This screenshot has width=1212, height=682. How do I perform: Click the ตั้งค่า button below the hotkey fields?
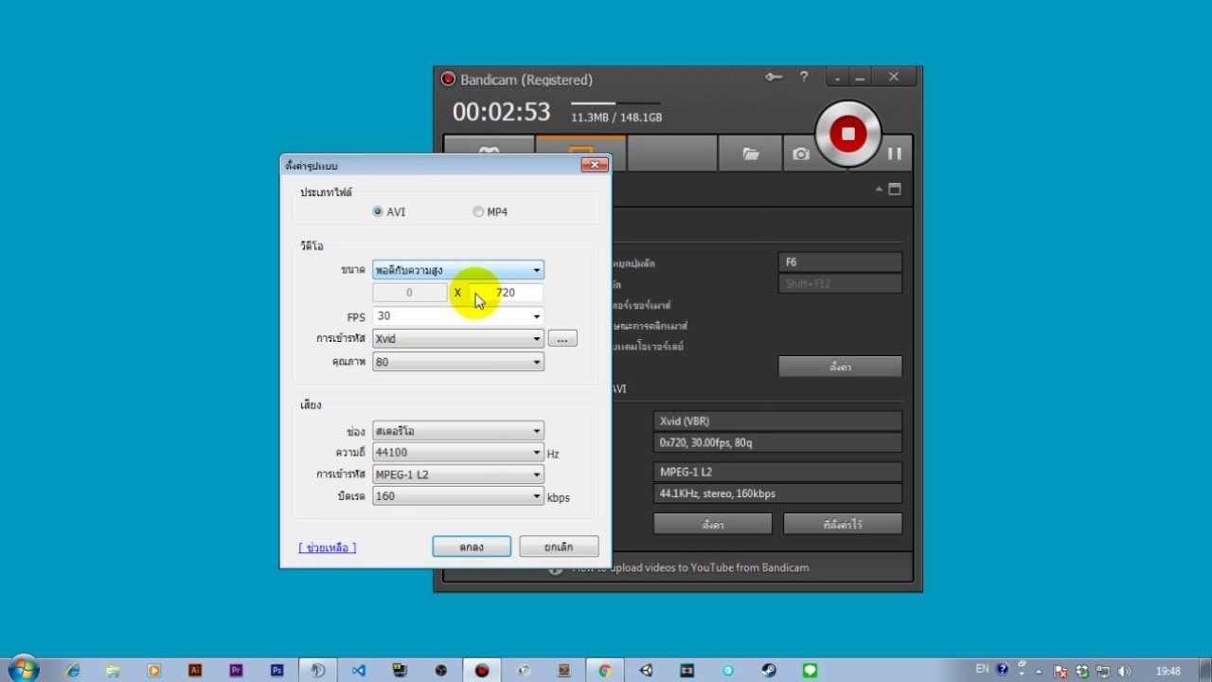click(x=840, y=367)
